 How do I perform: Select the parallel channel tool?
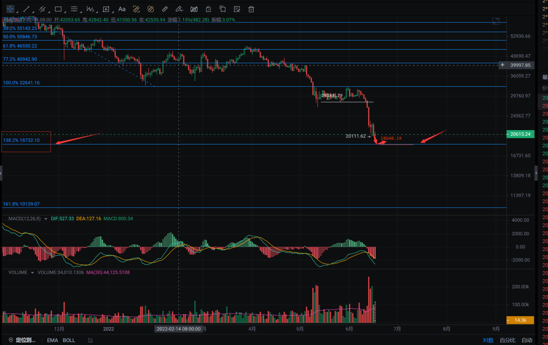pos(42,9)
